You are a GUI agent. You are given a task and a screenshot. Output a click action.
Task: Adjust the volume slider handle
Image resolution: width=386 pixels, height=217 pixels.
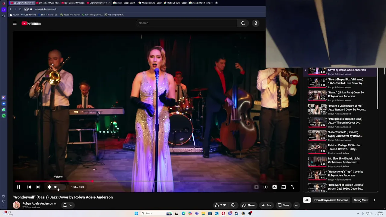[x=55, y=187]
